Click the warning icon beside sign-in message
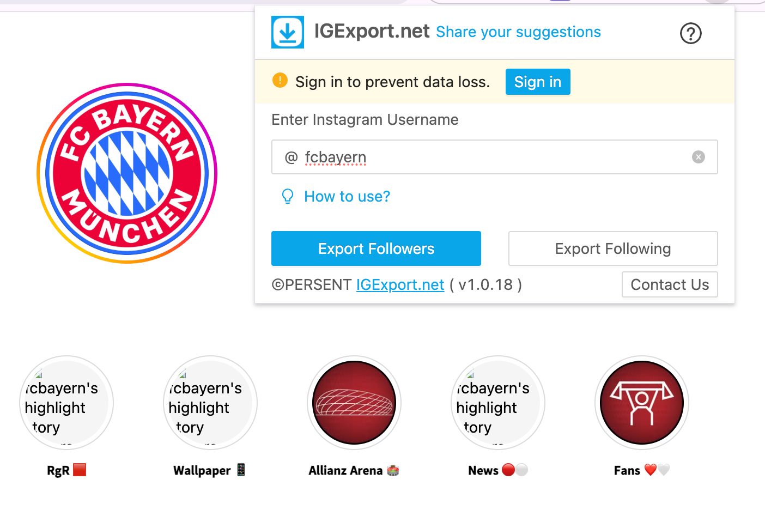Screen dimensions: 765x522 point(280,80)
